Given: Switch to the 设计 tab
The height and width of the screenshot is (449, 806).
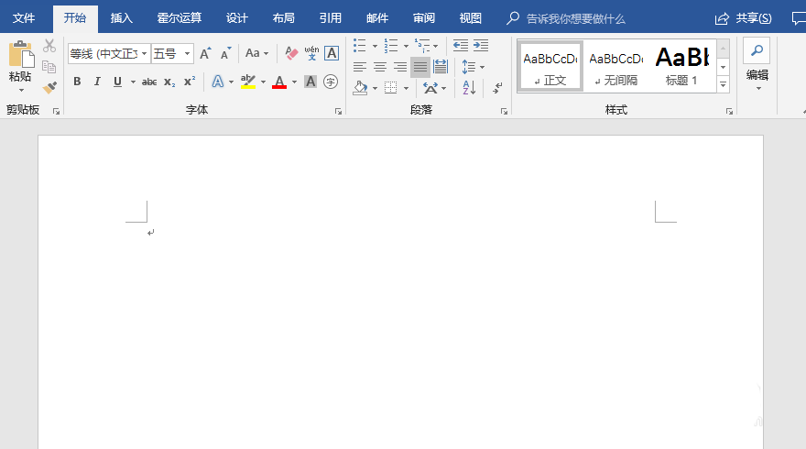Looking at the screenshot, I should click(x=237, y=18).
